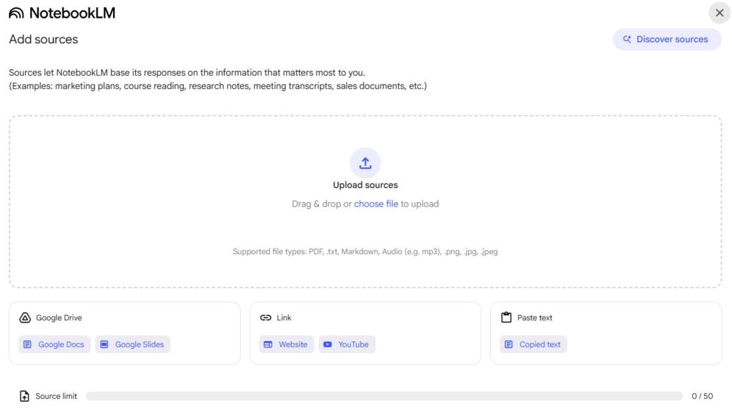Viewport: 732px width, 415px height.
Task: Select the Copied text option
Action: (x=533, y=344)
